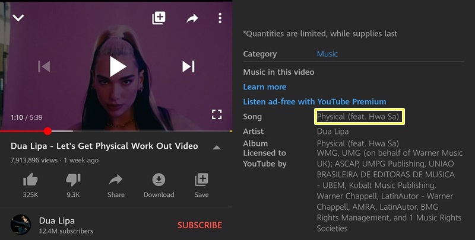Collapse the video player with down chevron
This screenshot has height=240, width=475.
click(x=18, y=18)
